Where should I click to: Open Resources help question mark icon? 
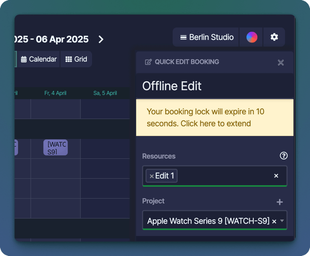click(284, 156)
